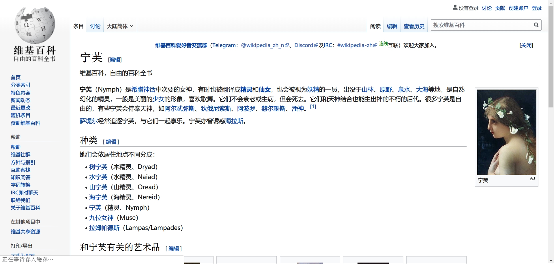Viewport: 554px width, 264px height.
Task: Open the 查看历史 tab
Action: tap(414, 26)
